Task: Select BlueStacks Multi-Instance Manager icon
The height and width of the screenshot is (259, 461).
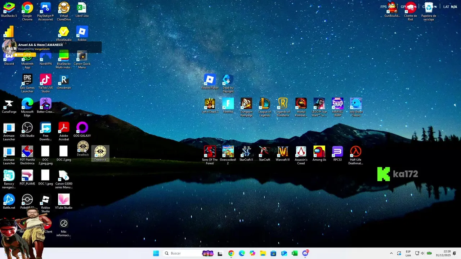Action: coord(64,60)
